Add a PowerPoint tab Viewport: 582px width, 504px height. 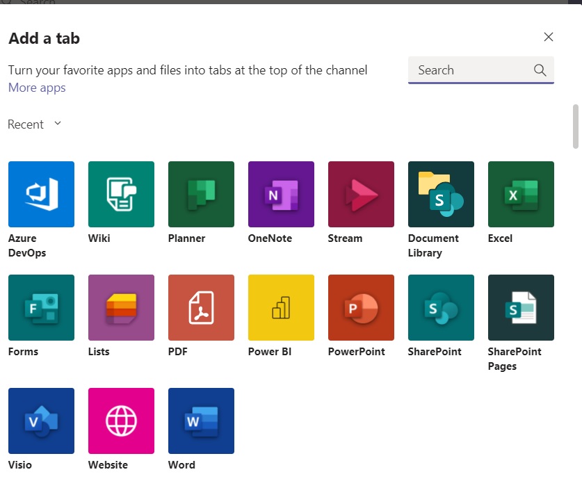tap(361, 307)
